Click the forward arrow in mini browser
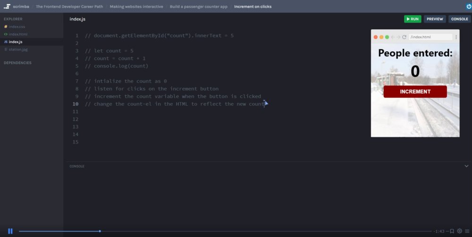The height and width of the screenshot is (237, 472). (398, 37)
